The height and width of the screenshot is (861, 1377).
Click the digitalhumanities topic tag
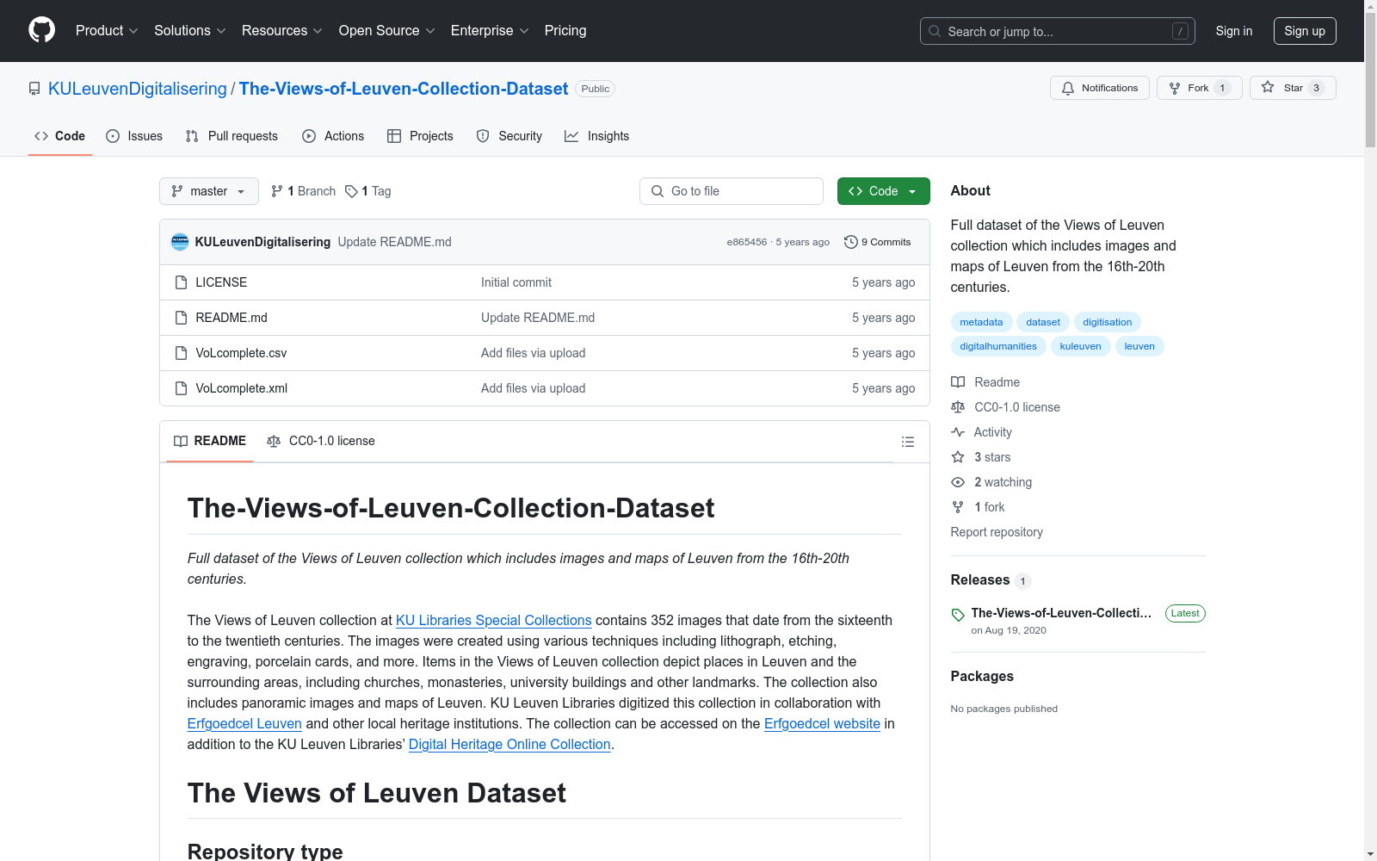[x=998, y=346]
